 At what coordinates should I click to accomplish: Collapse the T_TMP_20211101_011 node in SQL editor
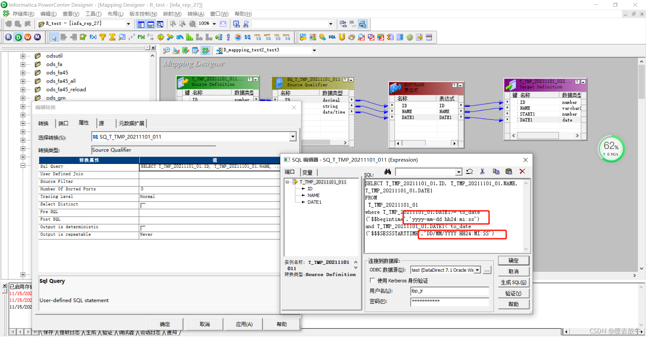[287, 182]
